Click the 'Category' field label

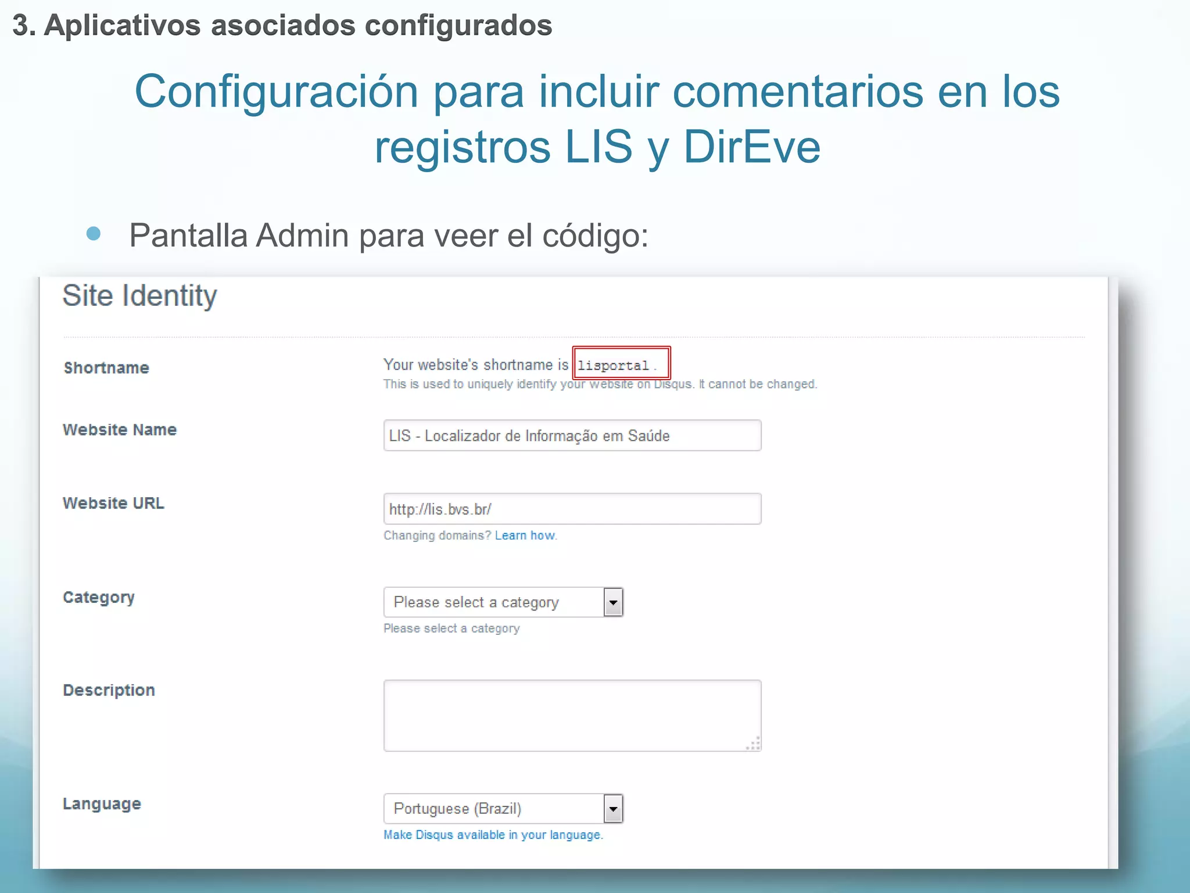(x=99, y=598)
